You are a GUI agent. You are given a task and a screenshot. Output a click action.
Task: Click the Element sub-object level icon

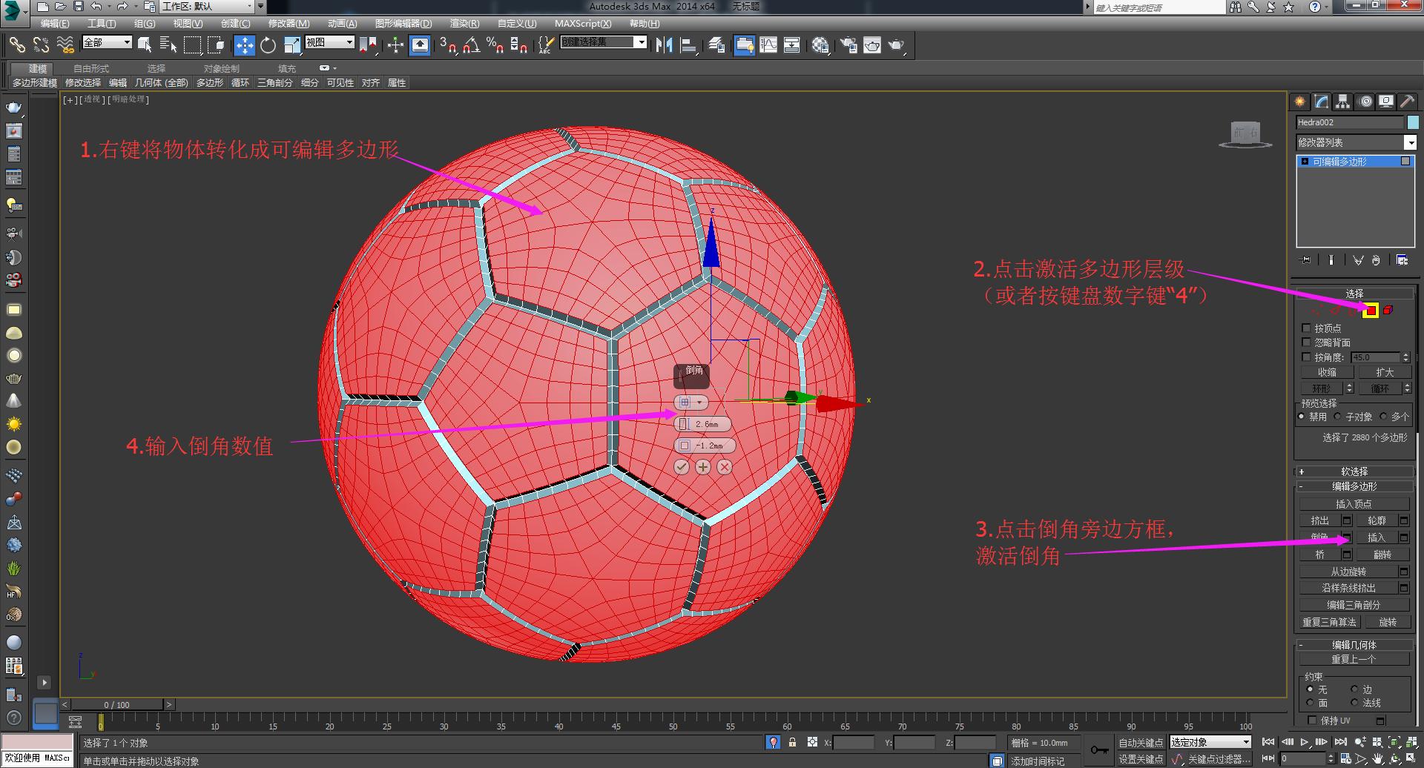pos(1388,311)
